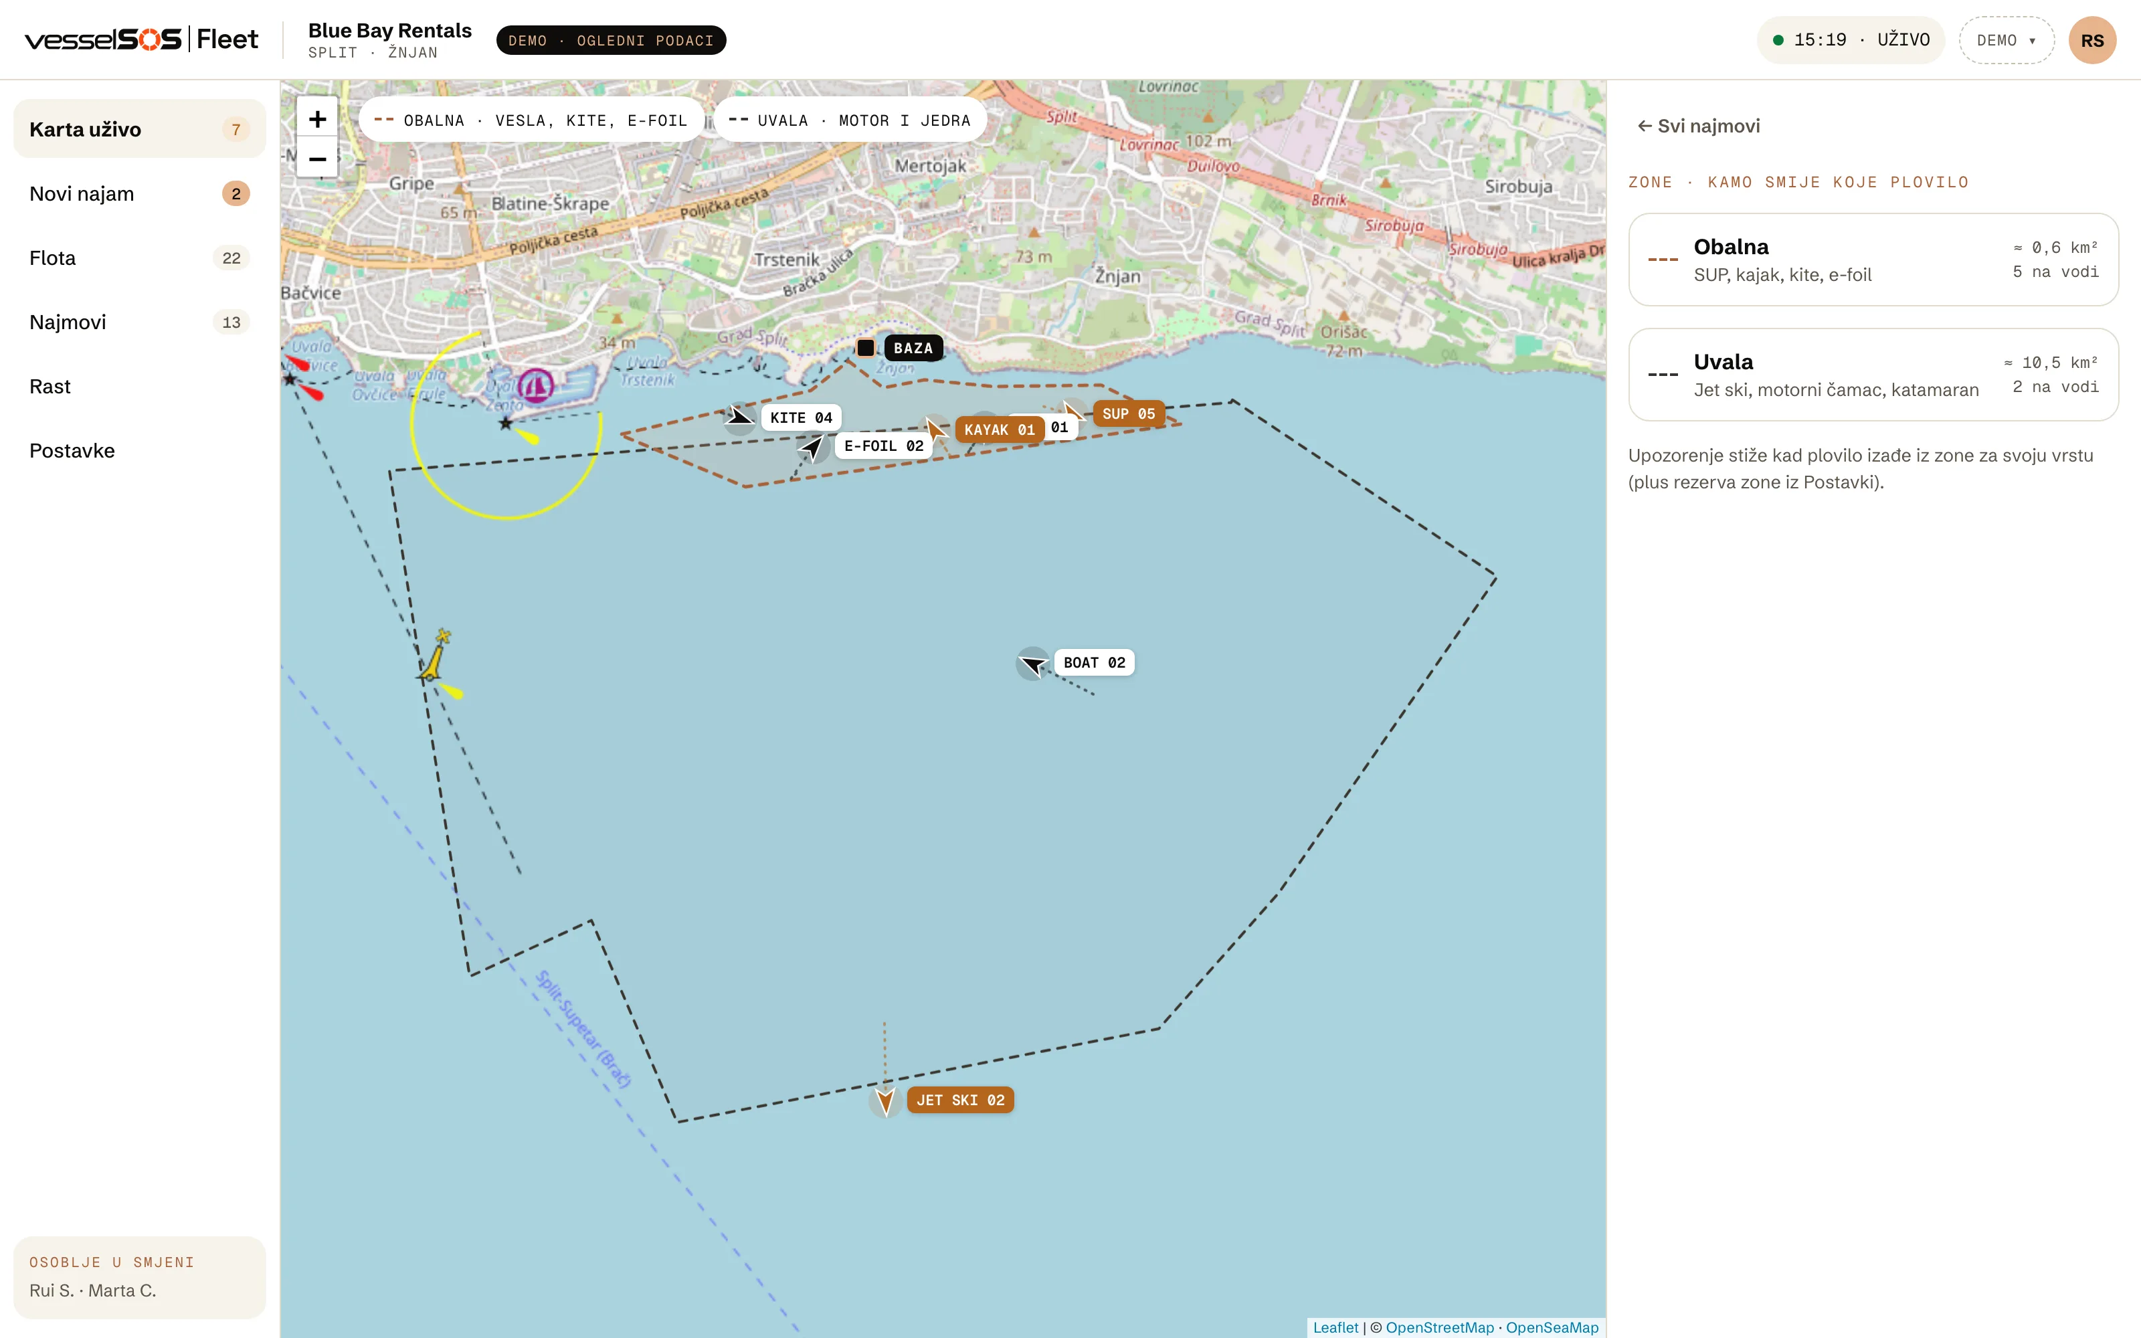Select the Uvala zone card
This screenshot has width=2141, height=1338.
click(1873, 375)
